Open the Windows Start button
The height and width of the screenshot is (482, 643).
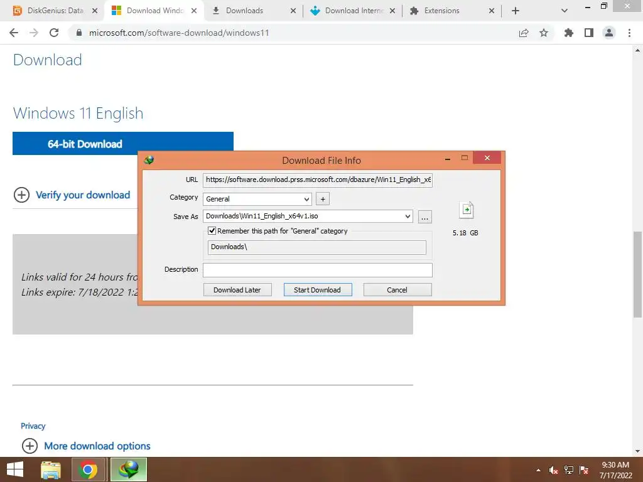15,469
